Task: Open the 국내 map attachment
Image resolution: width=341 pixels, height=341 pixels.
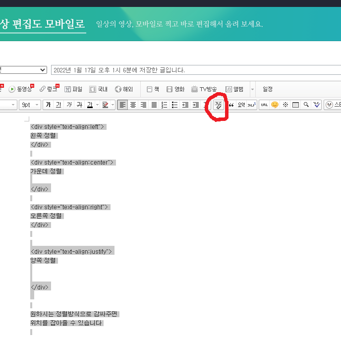Action: [x=98, y=89]
